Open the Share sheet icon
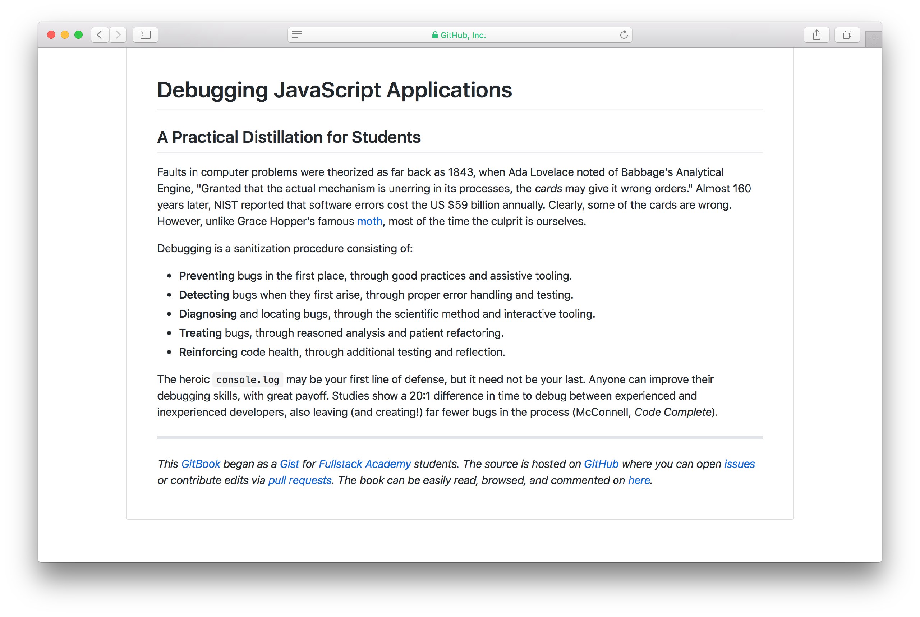 point(816,34)
